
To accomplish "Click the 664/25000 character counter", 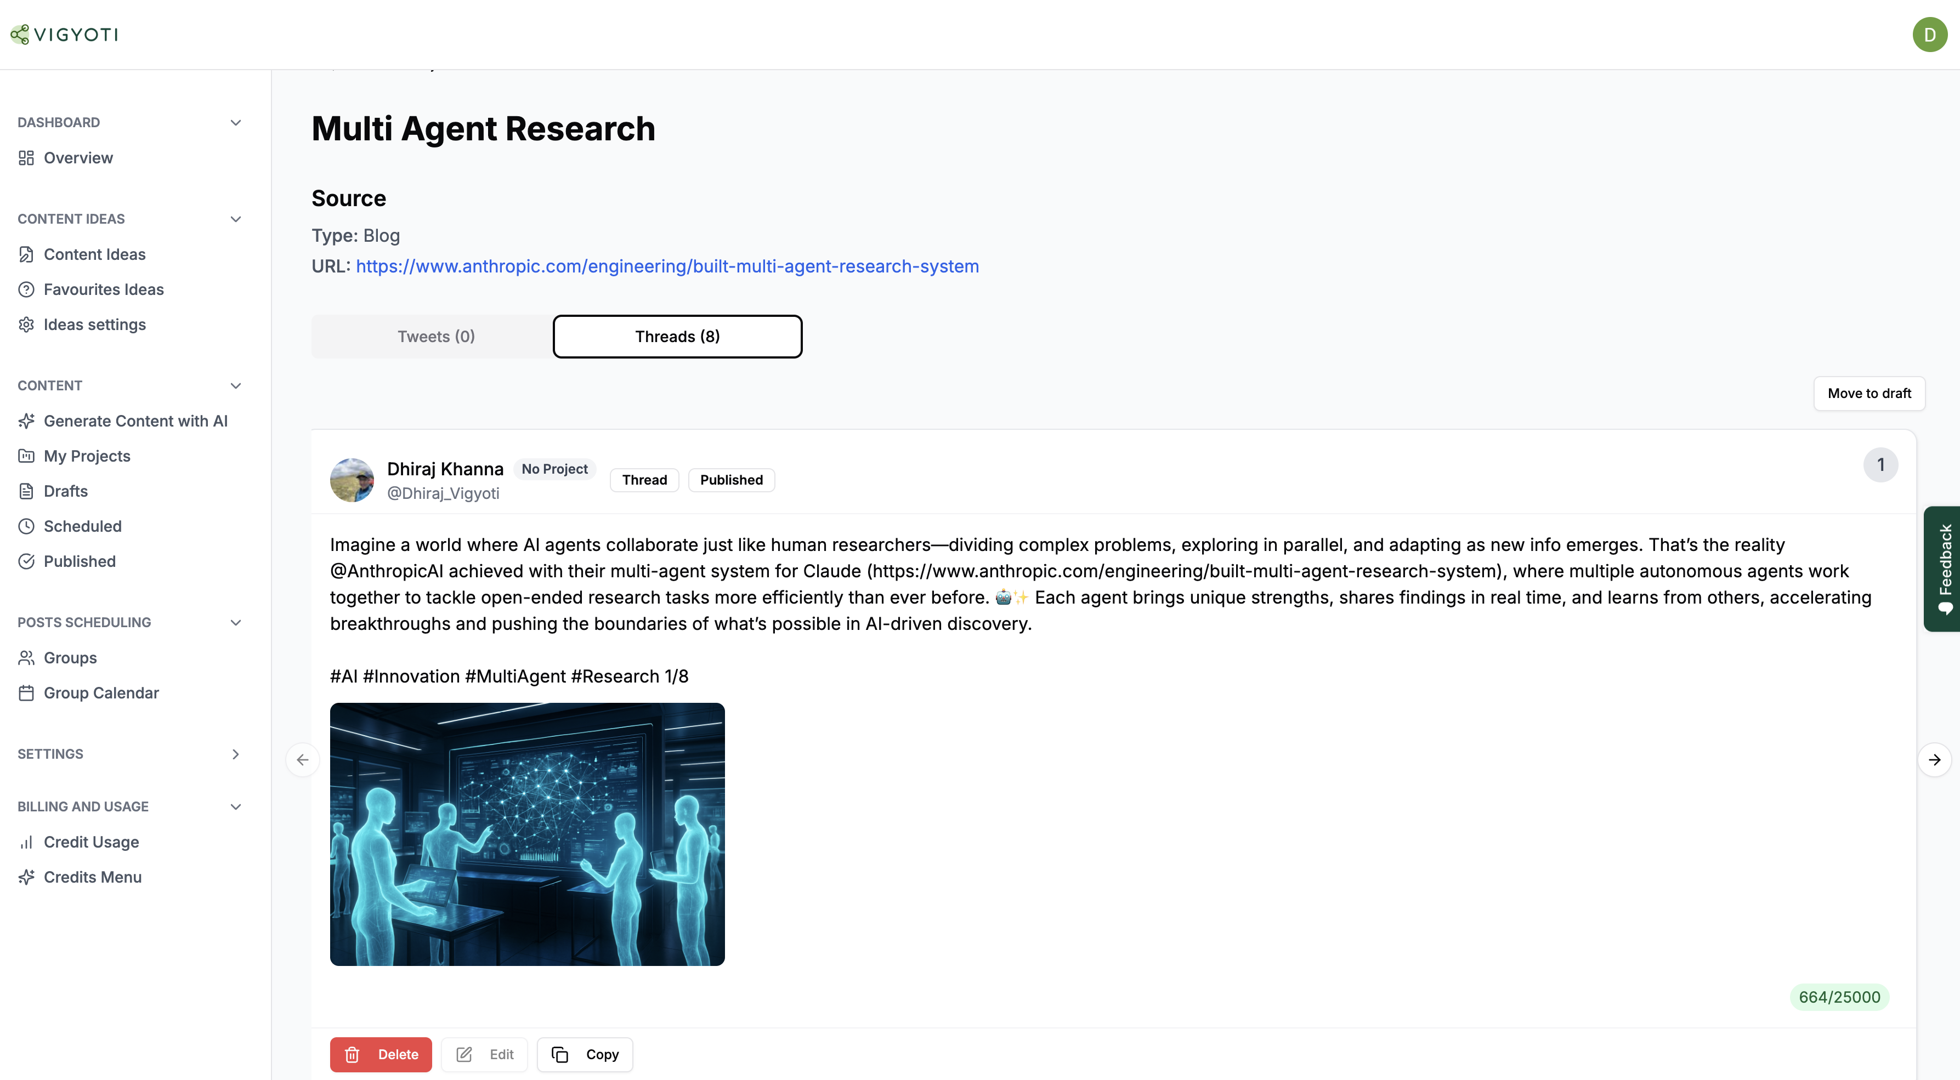I will [1839, 997].
